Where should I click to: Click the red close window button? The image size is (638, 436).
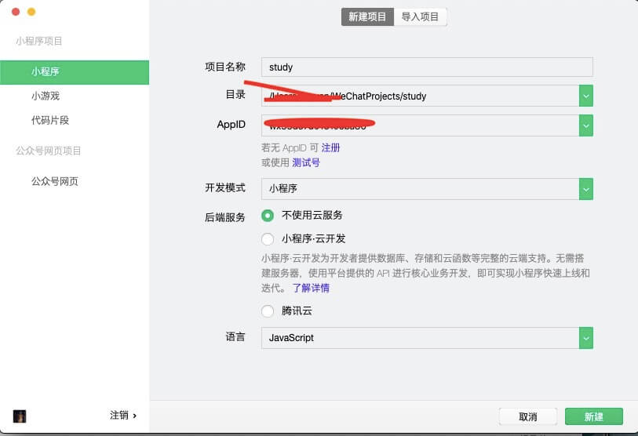16,12
